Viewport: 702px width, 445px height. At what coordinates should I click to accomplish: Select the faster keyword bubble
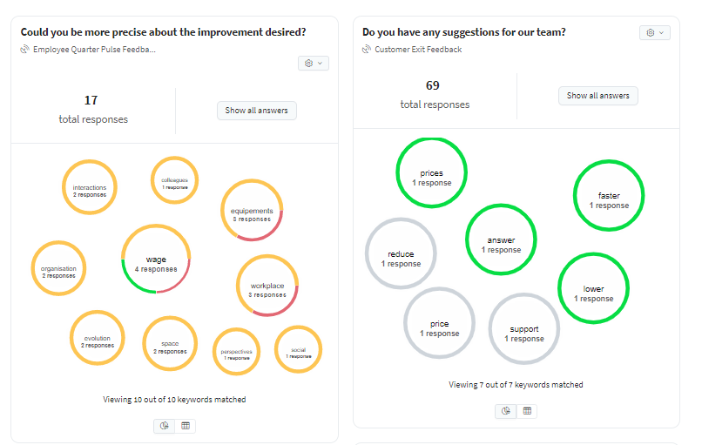[x=609, y=195]
